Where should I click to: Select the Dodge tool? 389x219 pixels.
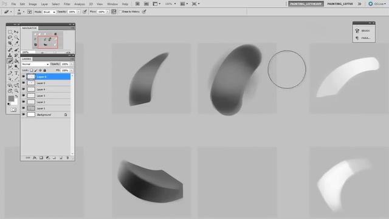click(x=16, y=66)
